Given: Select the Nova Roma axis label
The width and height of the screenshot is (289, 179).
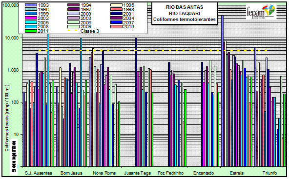Looking at the screenshot, I should [104, 173].
